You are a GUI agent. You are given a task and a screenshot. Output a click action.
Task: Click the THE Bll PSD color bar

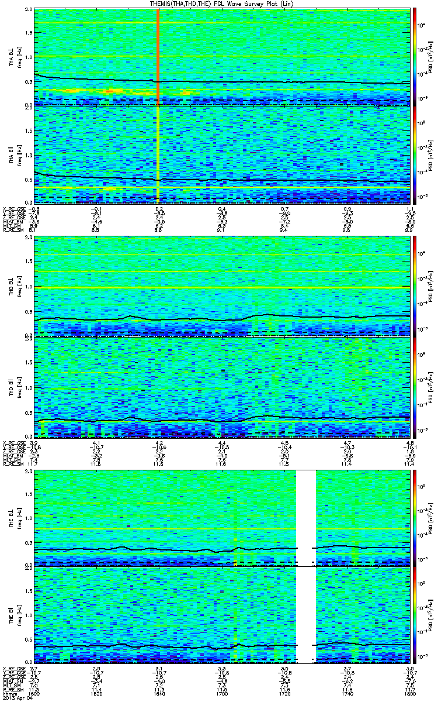tap(415, 614)
